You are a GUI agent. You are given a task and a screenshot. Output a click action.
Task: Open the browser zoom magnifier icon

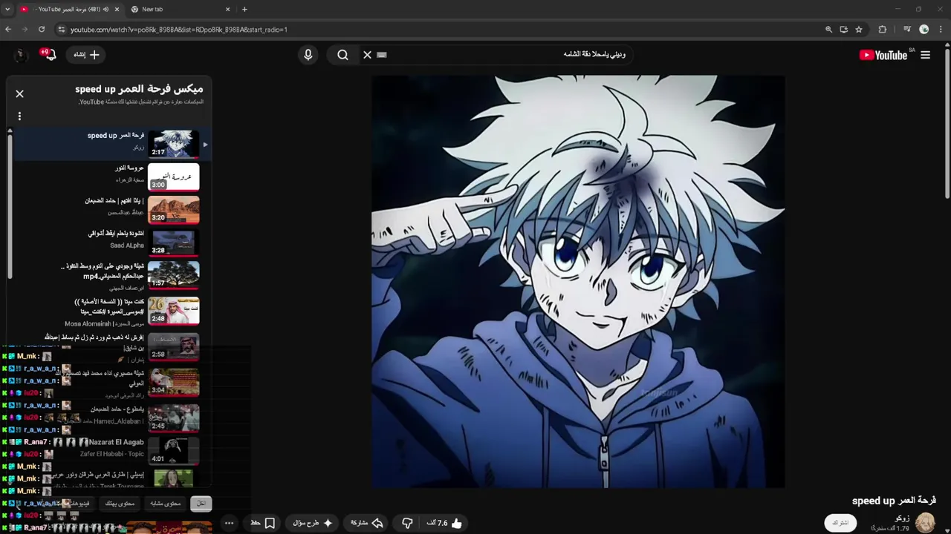coord(828,30)
